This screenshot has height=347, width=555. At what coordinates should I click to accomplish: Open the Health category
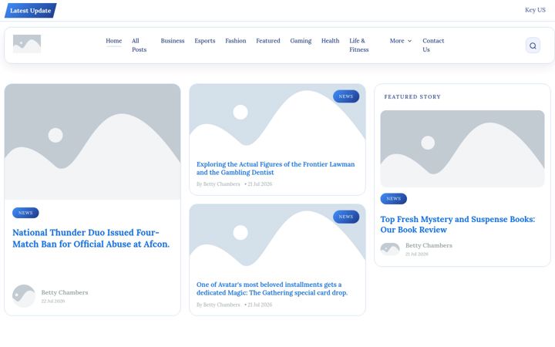[330, 41]
